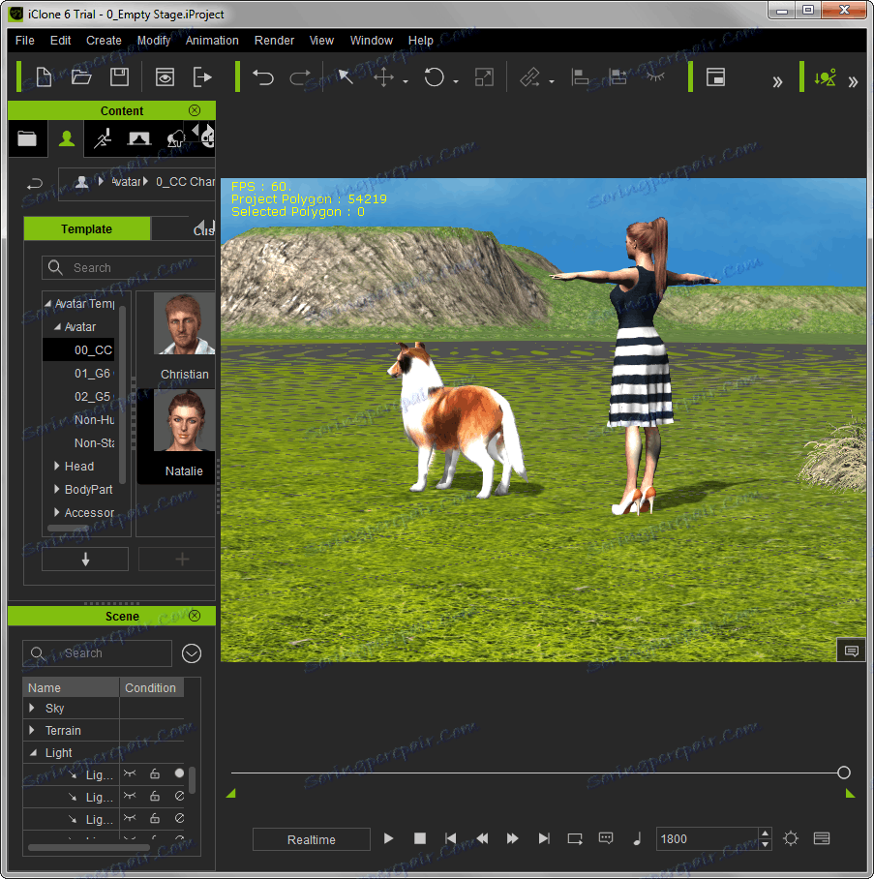Close the Content panel
Image resolution: width=874 pixels, height=879 pixels.
click(195, 110)
